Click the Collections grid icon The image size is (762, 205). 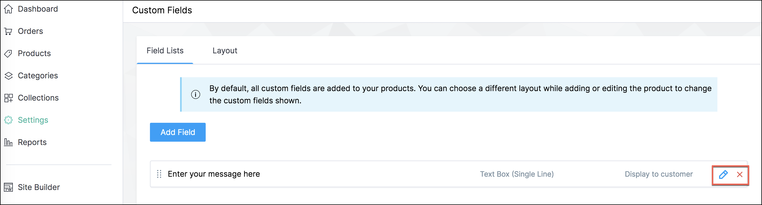8,98
